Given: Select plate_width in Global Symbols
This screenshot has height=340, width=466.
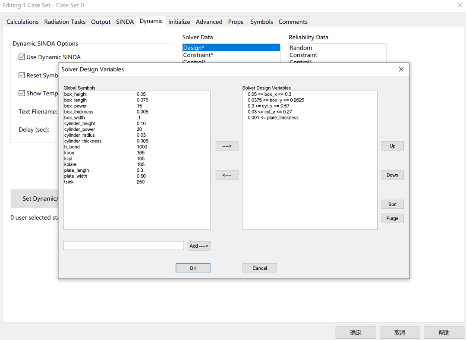Looking at the screenshot, I should click(137, 176).
